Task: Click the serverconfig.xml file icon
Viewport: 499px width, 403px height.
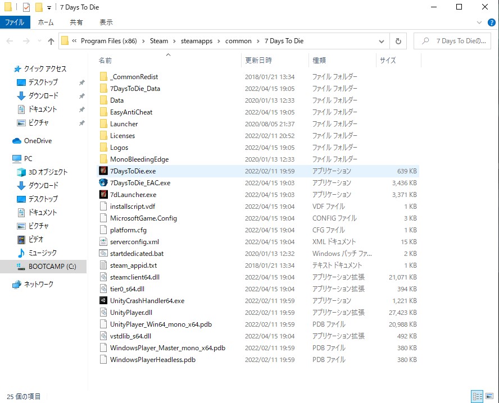Action: click(103, 242)
